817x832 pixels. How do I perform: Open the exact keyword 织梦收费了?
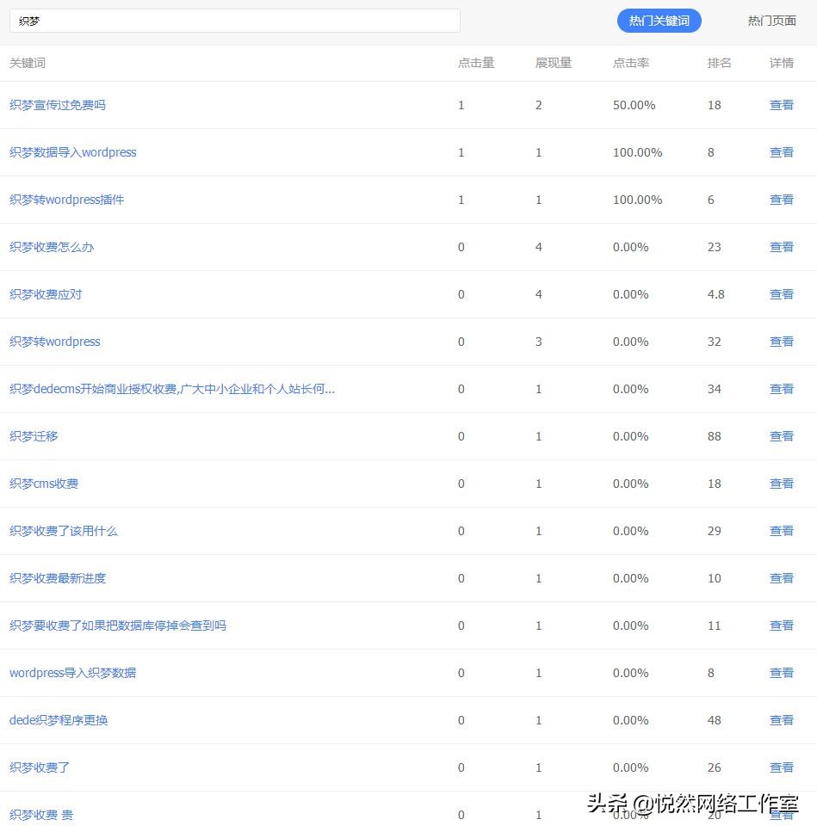pyautogui.click(x=40, y=767)
